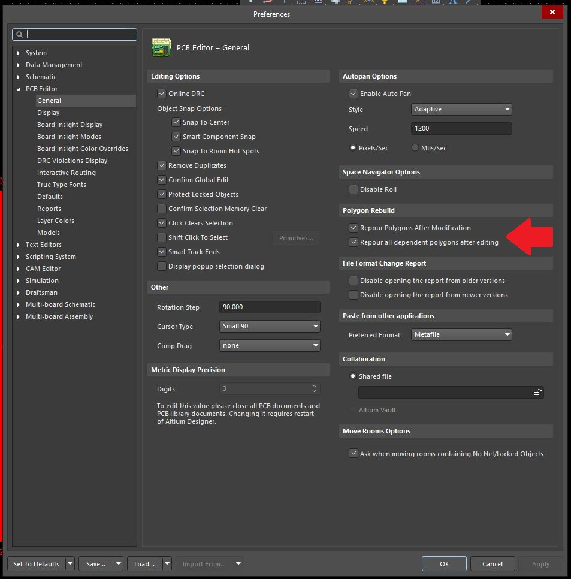Screen dimensions: 571x579
Task: Click the OK button
Action: pos(444,564)
